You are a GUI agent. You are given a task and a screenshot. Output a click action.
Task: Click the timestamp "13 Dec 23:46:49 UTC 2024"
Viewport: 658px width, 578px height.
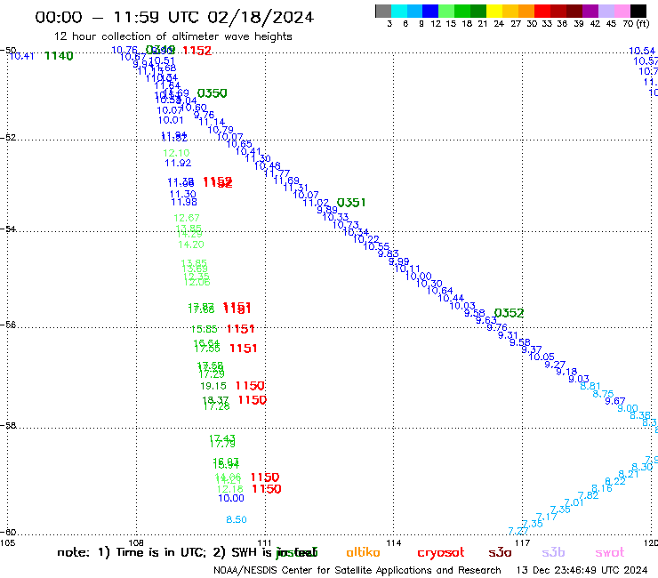pos(582,570)
